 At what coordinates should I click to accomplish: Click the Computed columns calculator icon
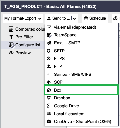coord(11,29)
